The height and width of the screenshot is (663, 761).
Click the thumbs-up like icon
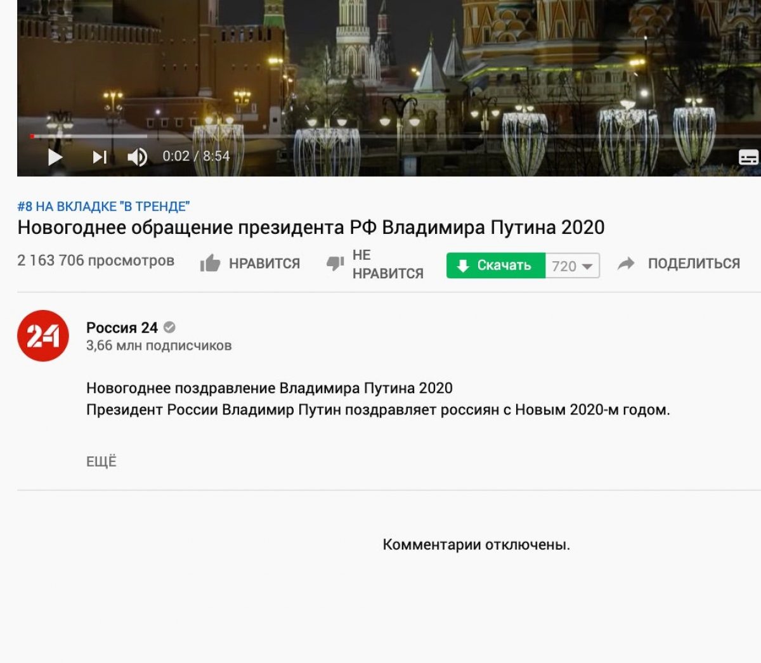point(210,263)
